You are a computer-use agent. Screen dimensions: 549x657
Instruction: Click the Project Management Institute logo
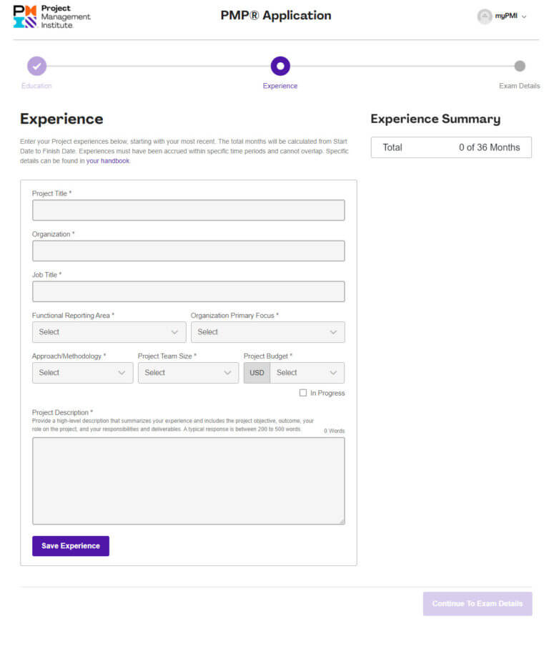[x=52, y=16]
